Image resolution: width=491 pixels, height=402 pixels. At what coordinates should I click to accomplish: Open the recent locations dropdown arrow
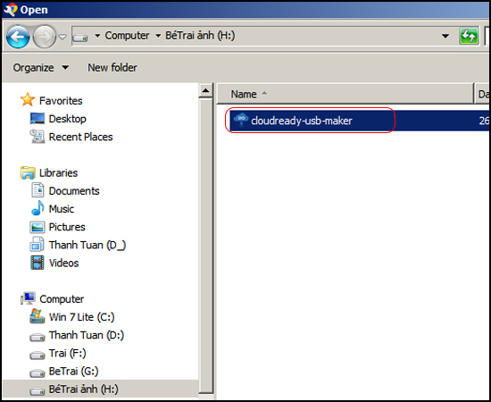62,38
